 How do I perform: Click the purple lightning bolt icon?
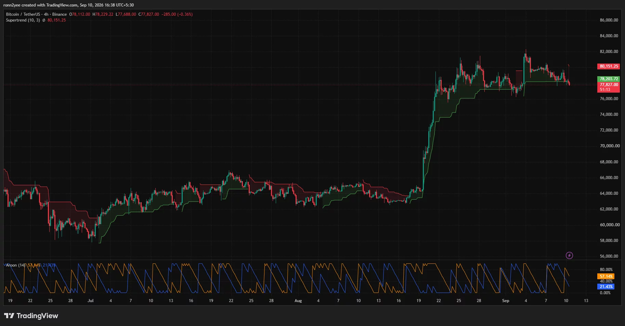(569, 255)
